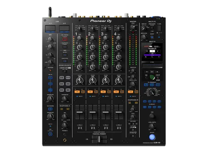Click the channel 2 fader cap

pos(93,112)
